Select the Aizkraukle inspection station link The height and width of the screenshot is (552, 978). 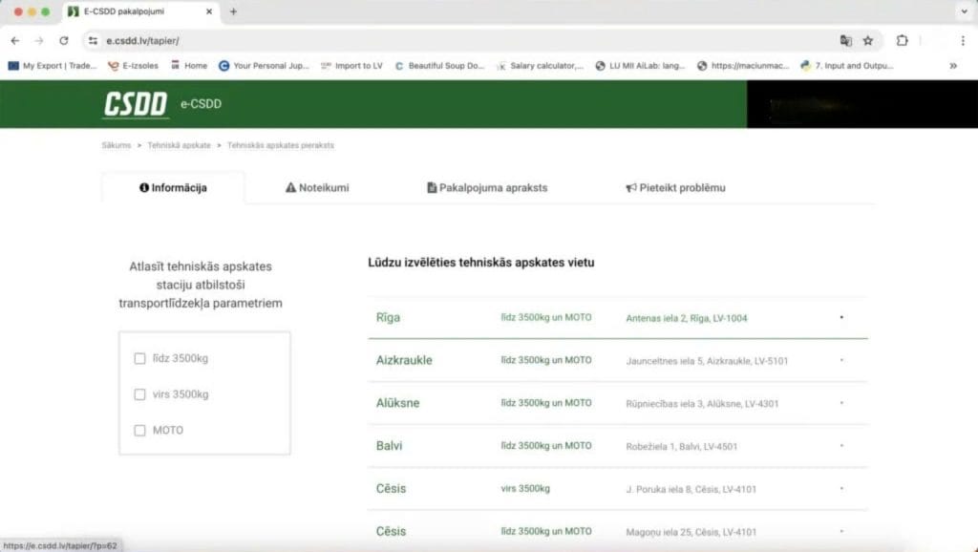[404, 360]
